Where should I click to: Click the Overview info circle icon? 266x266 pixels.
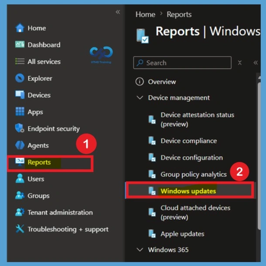(140, 81)
